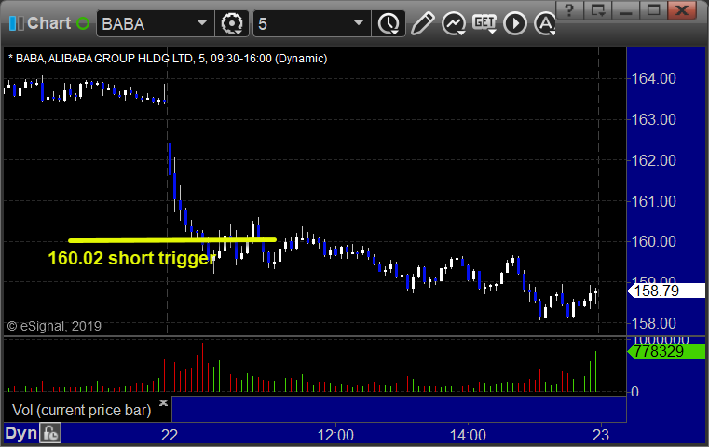Click the 158.79 current price marker
709x447 pixels.
point(666,291)
